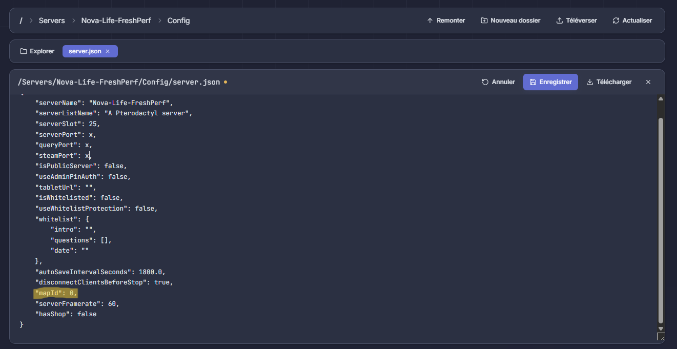This screenshot has width=677, height=349.
Task: Click the editor's vertical scrollbar thumb
Action: point(661,220)
